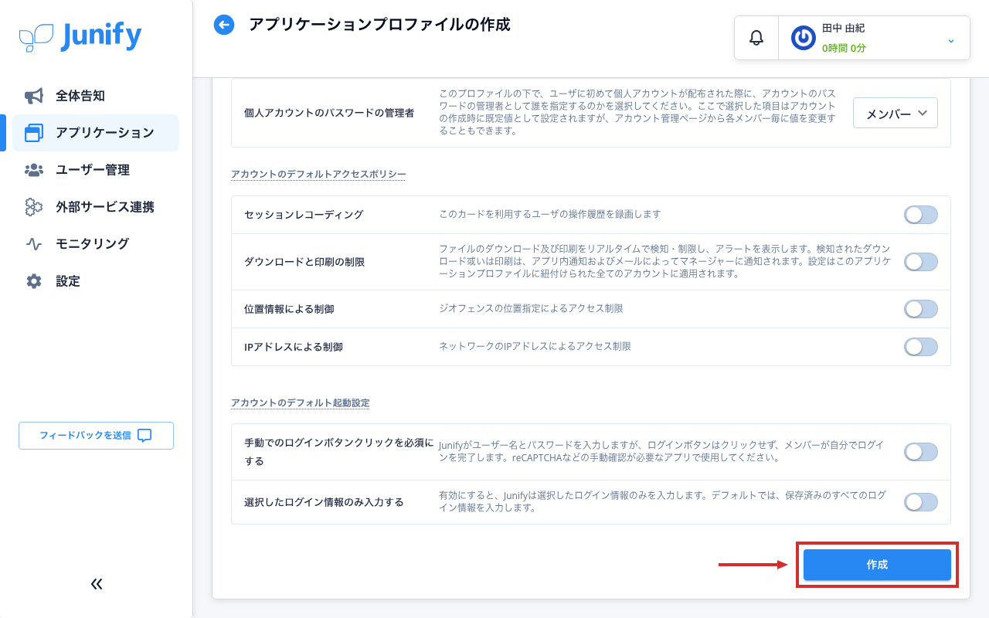Click the 0時間 0分 time text
Image resolution: width=989 pixels, height=618 pixels.
[x=844, y=48]
